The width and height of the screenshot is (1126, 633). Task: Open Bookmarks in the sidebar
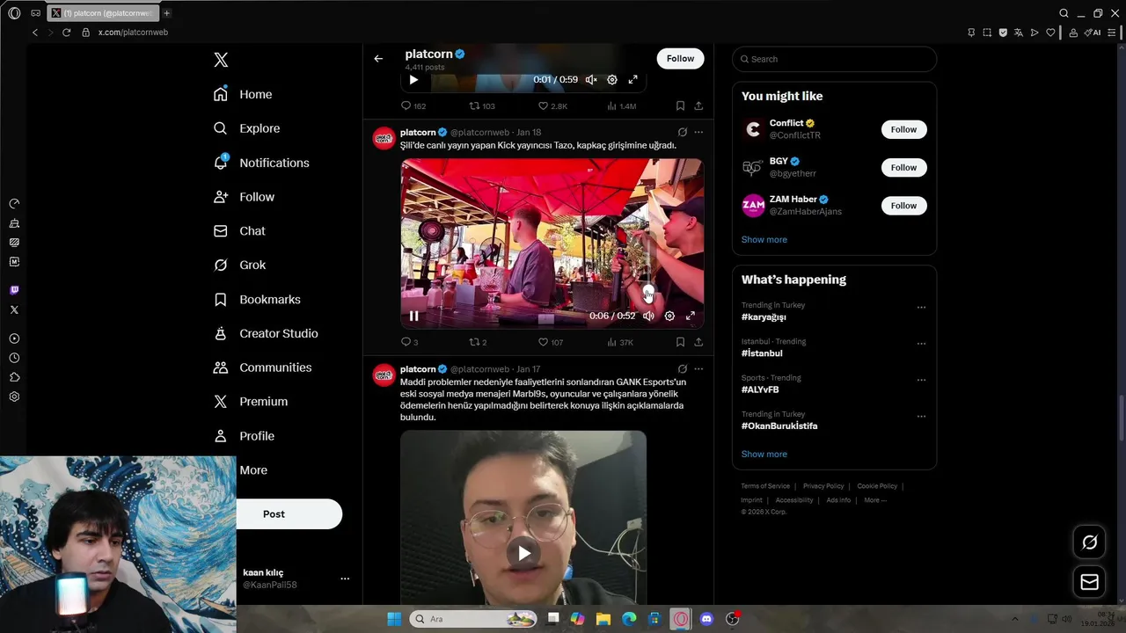coord(257,300)
